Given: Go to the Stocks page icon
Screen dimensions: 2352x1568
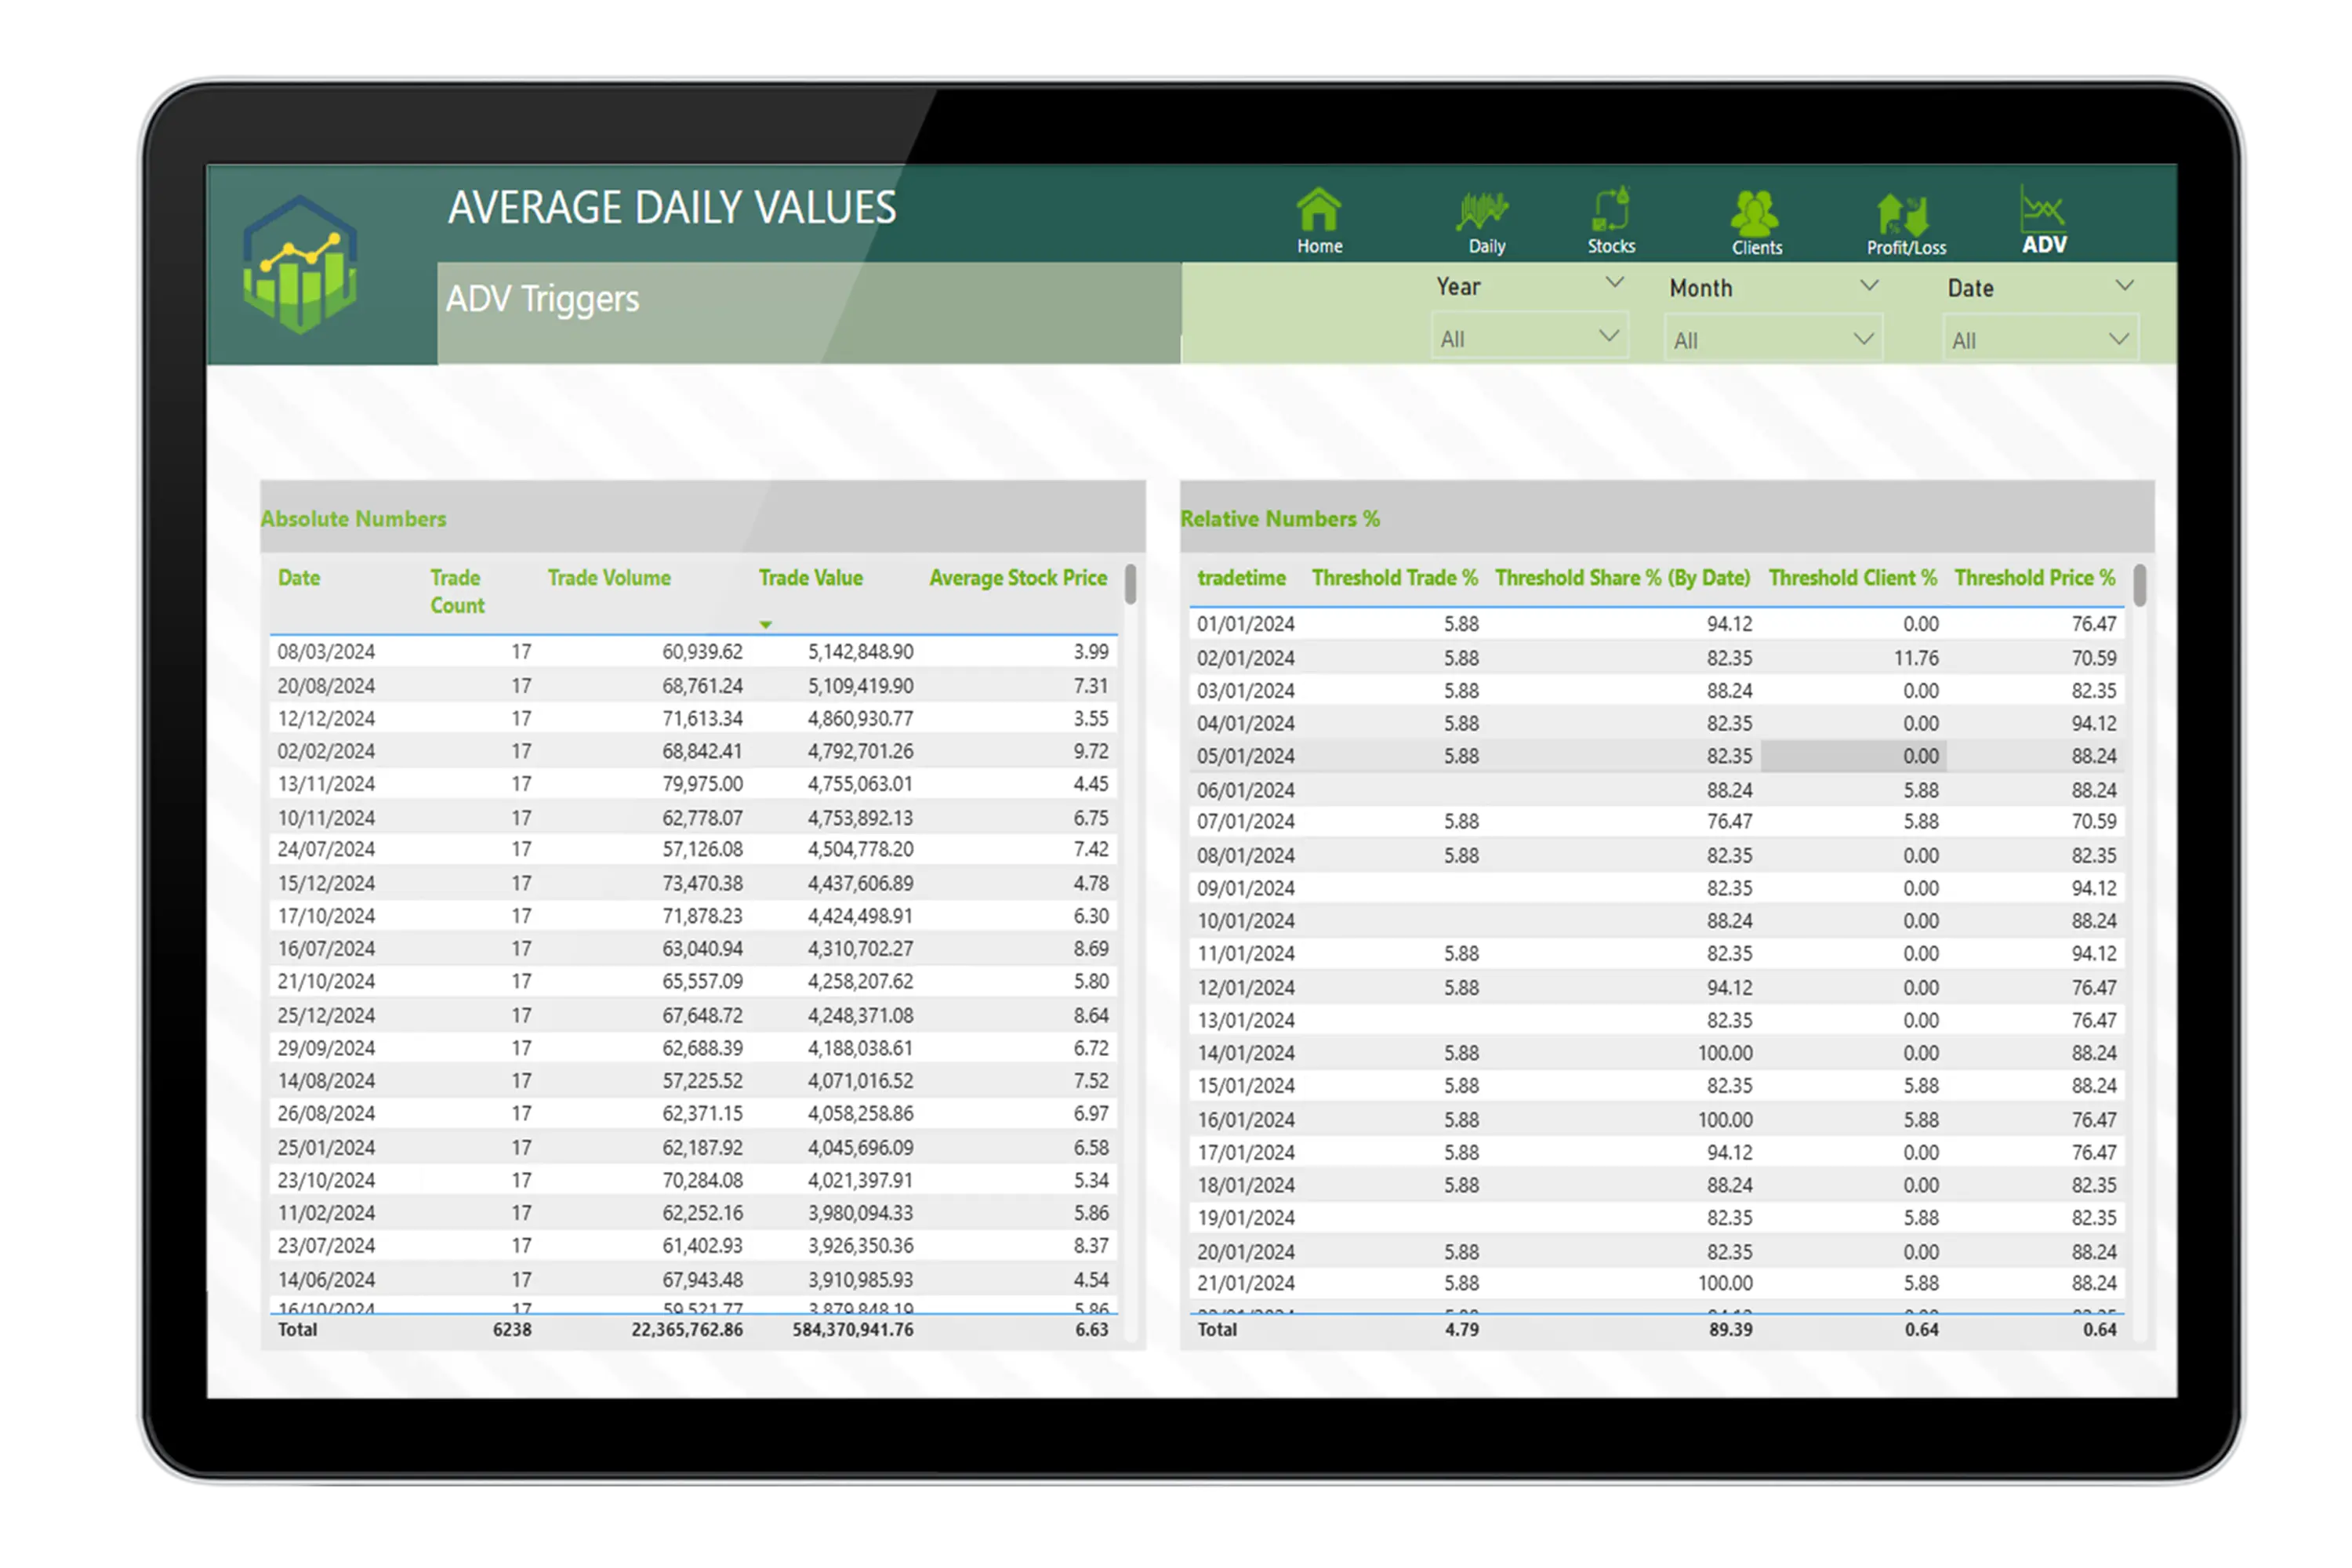Looking at the screenshot, I should [1611, 210].
